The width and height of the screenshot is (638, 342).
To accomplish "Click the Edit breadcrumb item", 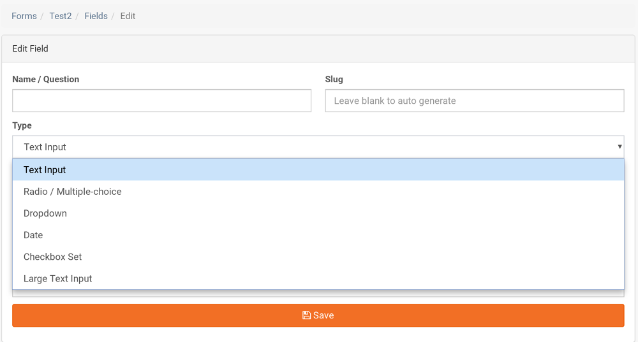I will click(128, 16).
